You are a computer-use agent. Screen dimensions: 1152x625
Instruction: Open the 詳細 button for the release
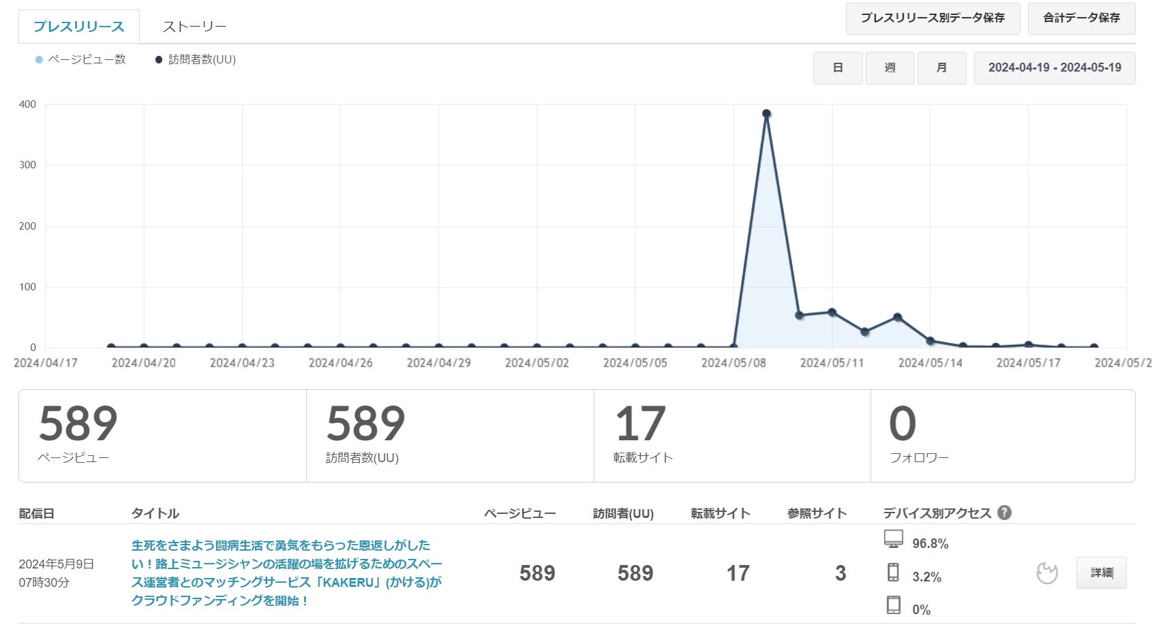[x=1101, y=573]
